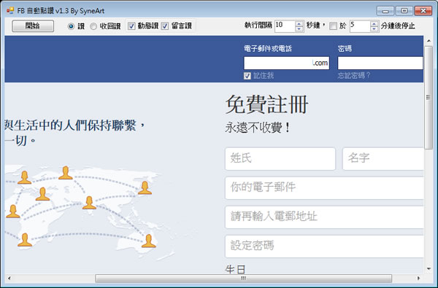The image size is (438, 288).
Task: Toggle the 記住我 checkbox
Action: tap(247, 76)
